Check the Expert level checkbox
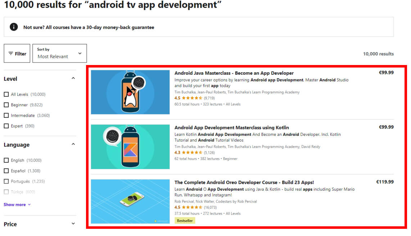Screen dimensions: 411x236 click(x=6, y=126)
